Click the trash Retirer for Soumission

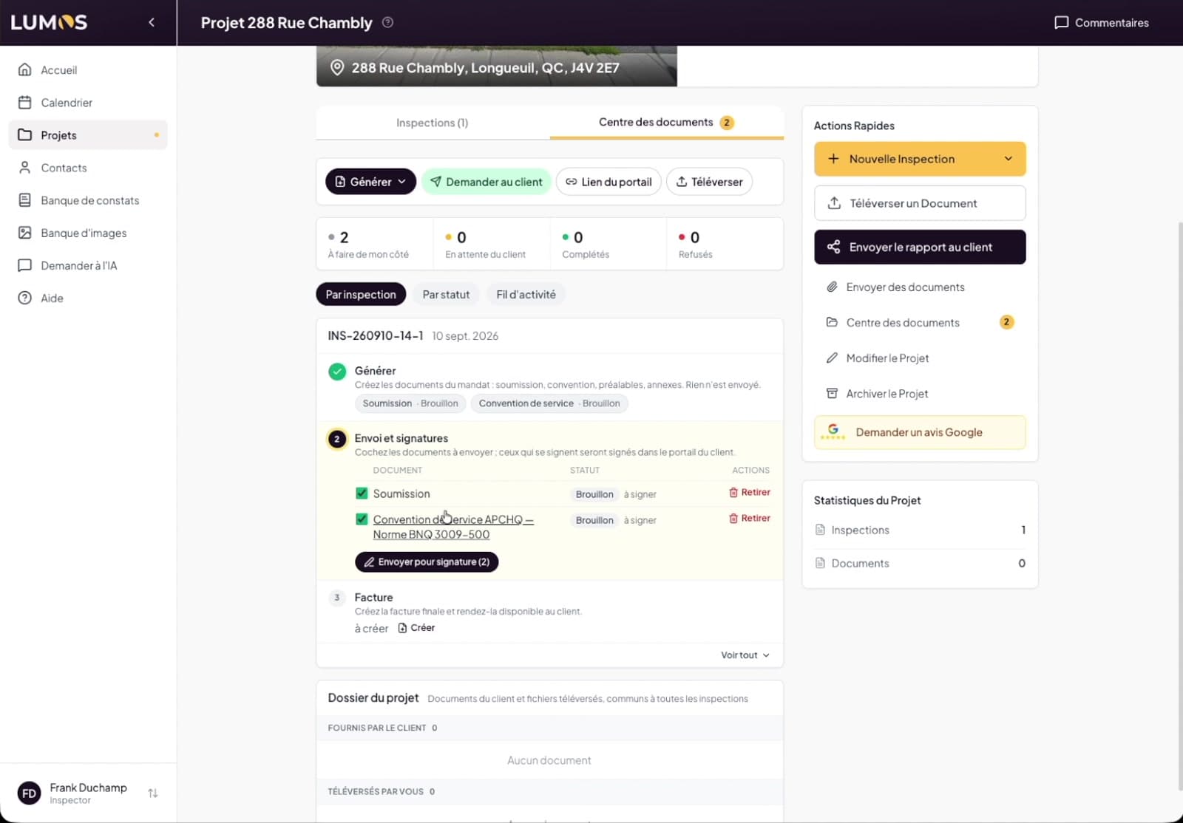point(750,492)
